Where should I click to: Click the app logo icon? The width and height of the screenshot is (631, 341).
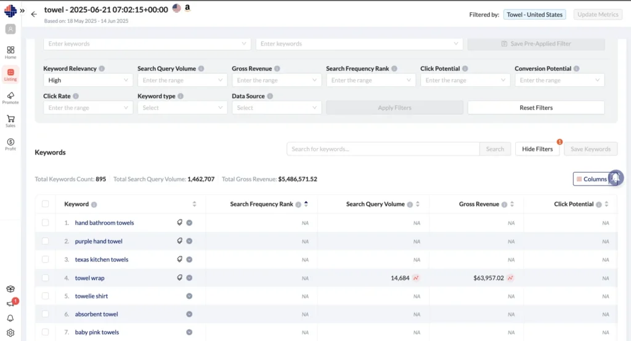(x=10, y=11)
